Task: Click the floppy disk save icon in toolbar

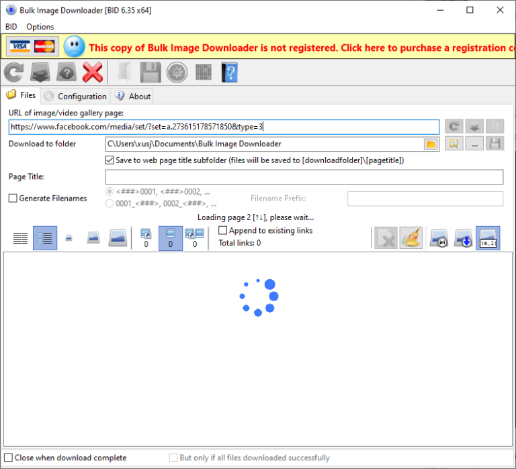Action: click(150, 72)
